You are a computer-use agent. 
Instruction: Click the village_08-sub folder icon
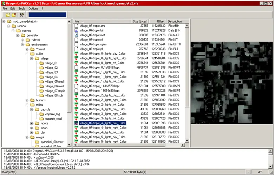point(42,95)
